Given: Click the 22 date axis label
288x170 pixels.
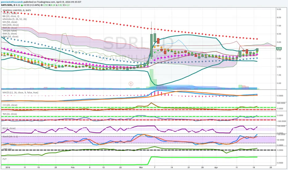Looking at the screenshot, I should tap(121, 168).
